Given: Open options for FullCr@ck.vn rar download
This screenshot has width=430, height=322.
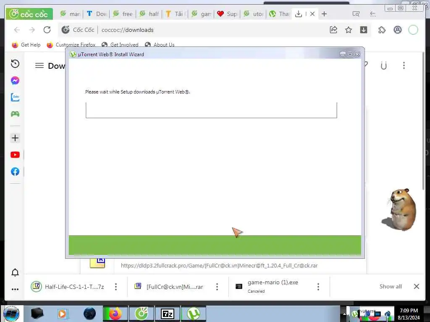Looking at the screenshot, I should (217, 287).
